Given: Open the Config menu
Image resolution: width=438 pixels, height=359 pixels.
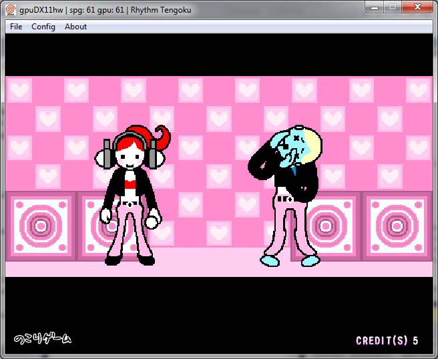Looking at the screenshot, I should (x=43, y=27).
